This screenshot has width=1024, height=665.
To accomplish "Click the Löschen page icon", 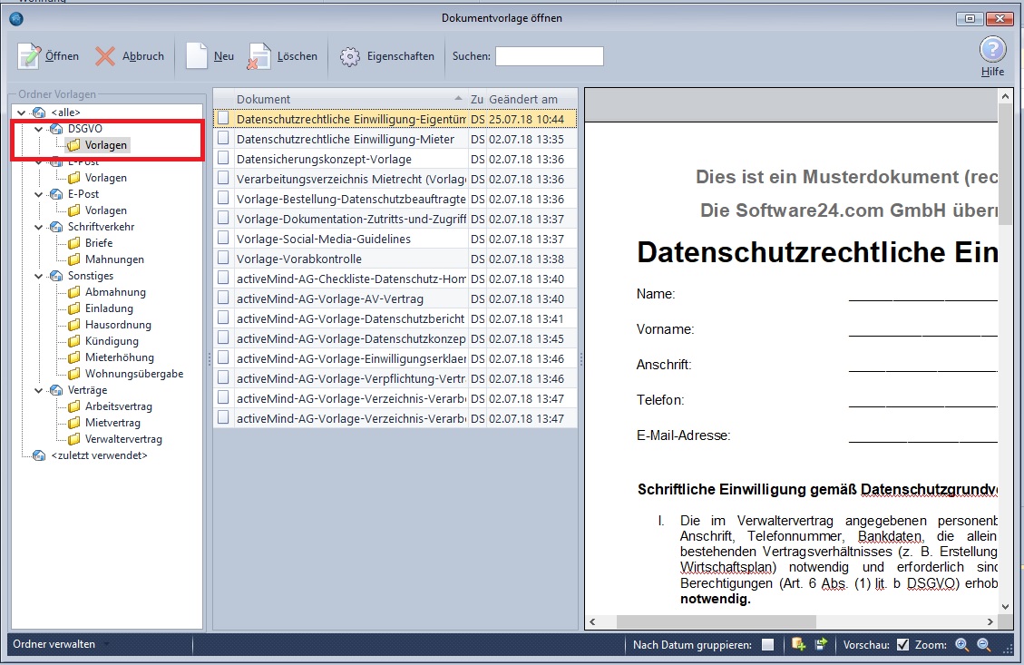I will pos(258,57).
